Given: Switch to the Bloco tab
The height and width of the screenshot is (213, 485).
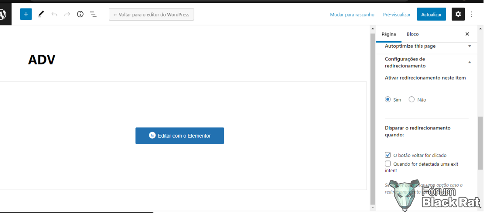Looking at the screenshot, I should click(x=413, y=34).
